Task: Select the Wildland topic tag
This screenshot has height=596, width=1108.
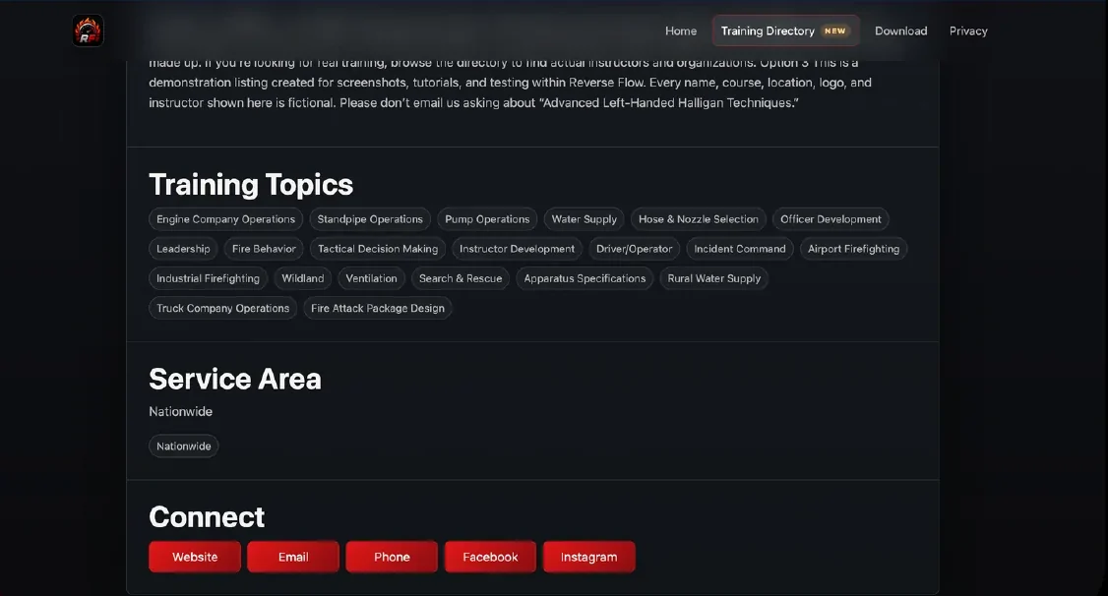Action: [302, 279]
